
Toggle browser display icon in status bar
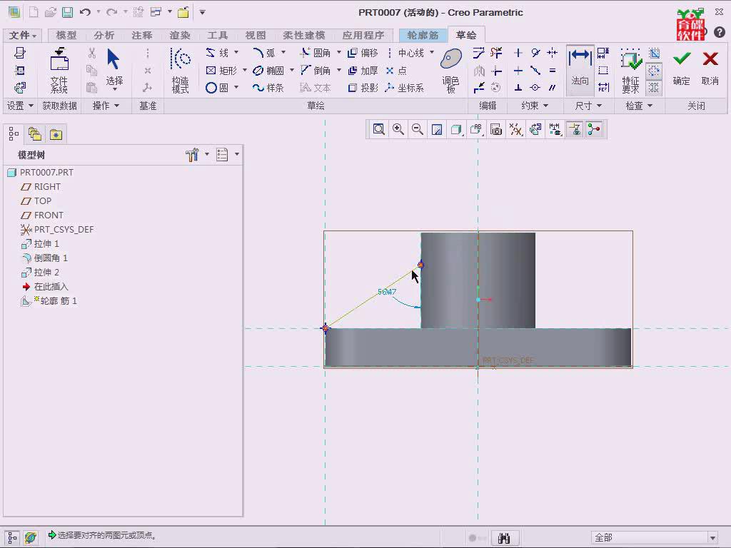pyautogui.click(x=31, y=538)
